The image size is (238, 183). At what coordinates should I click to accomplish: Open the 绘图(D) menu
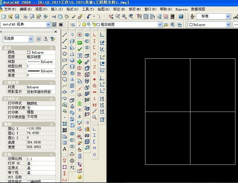104,9
